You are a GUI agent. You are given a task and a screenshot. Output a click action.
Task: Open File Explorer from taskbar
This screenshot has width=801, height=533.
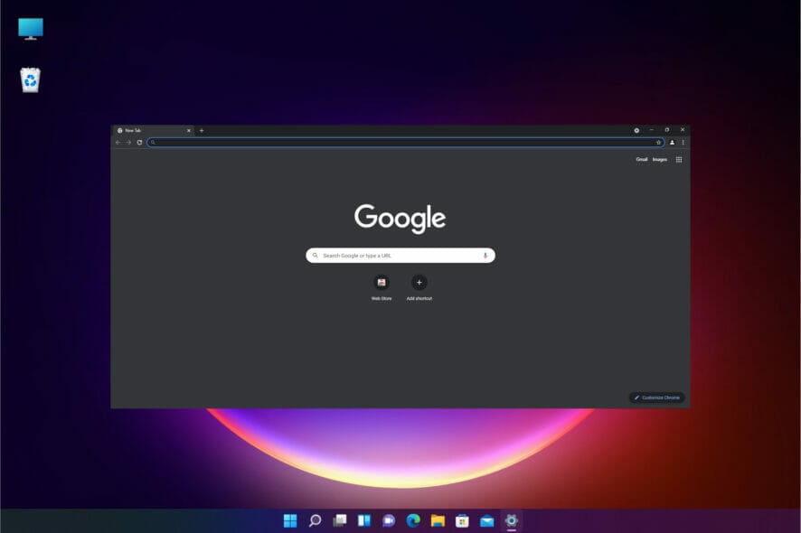(438, 520)
